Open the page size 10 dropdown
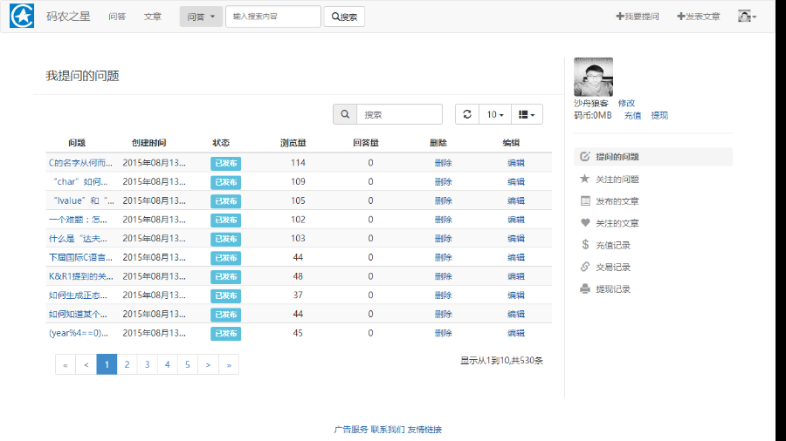Viewport: 786px width, 441px height. [495, 114]
